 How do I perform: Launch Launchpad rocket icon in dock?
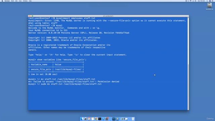click(86, 119)
